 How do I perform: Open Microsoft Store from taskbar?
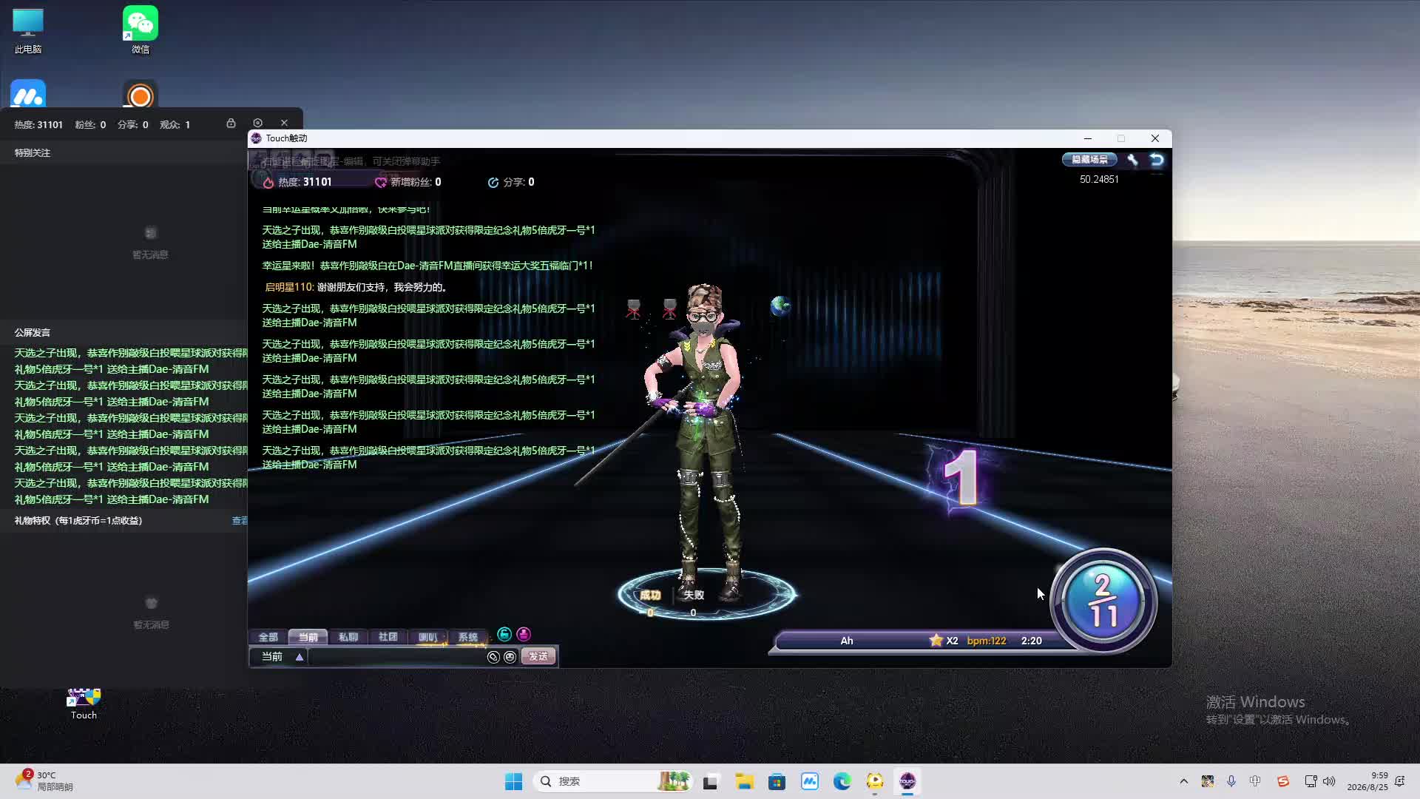(x=777, y=781)
